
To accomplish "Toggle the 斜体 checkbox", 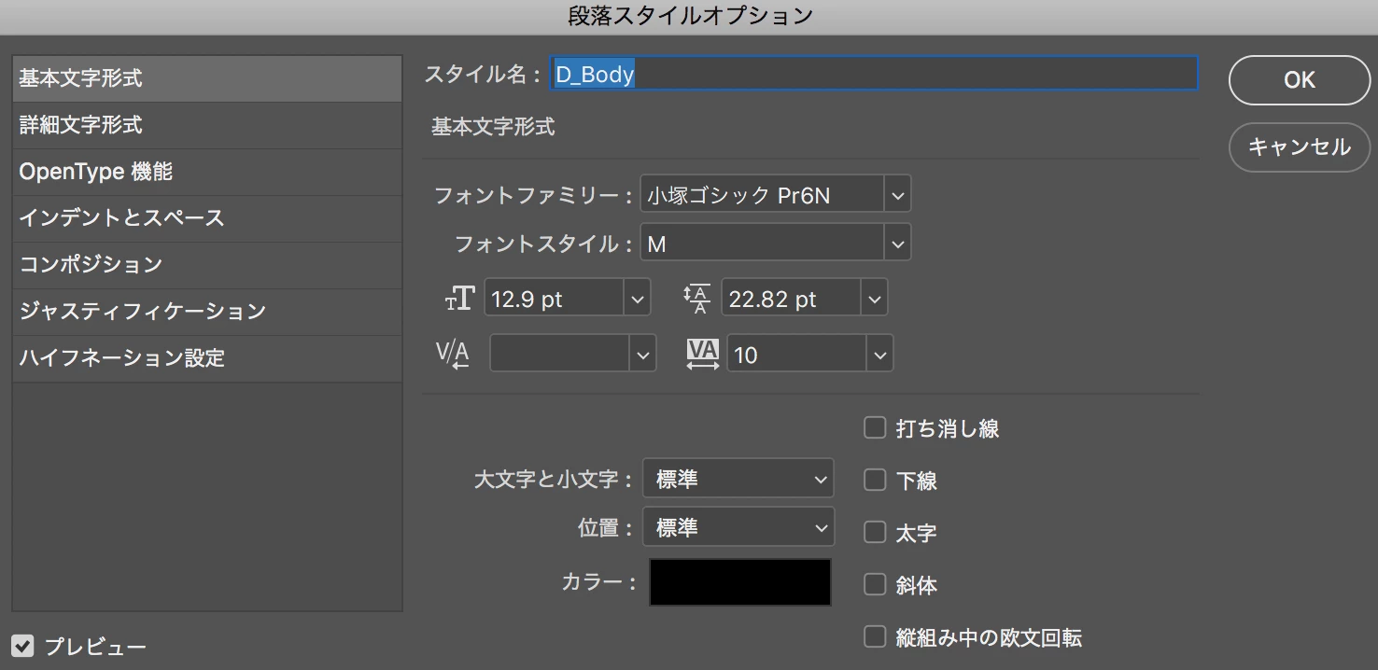I will [875, 584].
